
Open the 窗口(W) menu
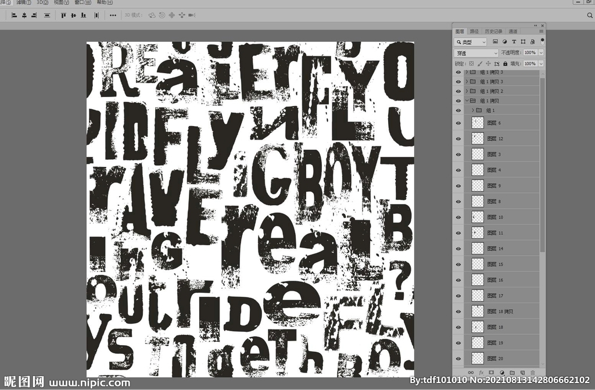[x=83, y=2]
